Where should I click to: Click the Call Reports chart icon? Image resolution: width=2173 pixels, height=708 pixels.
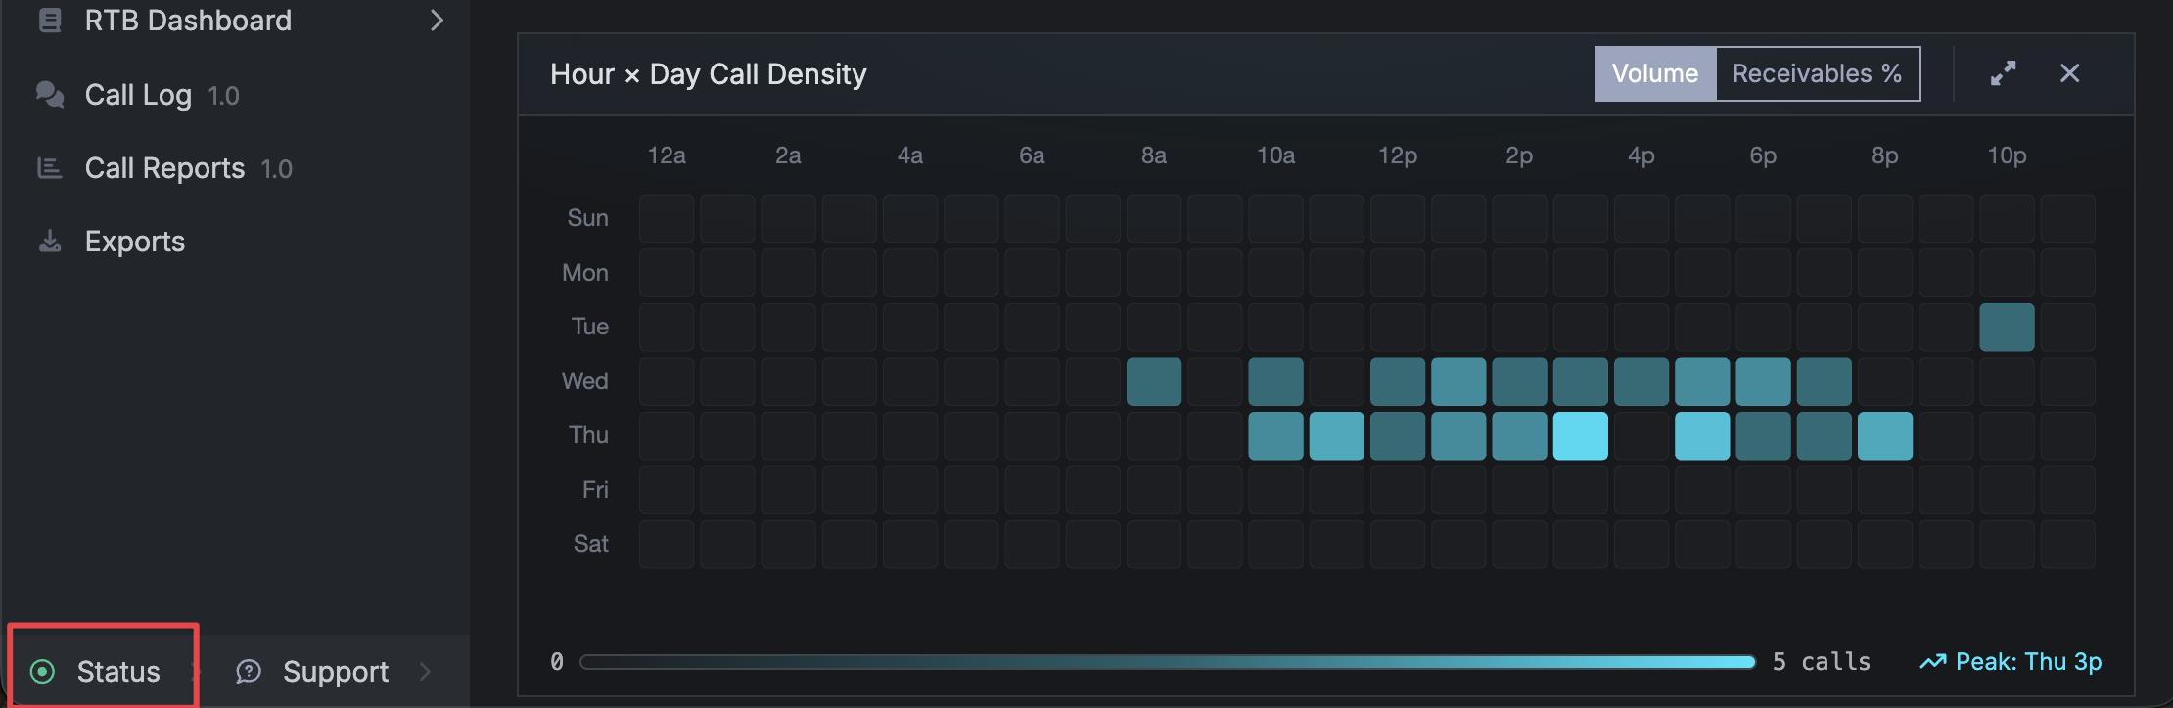tap(50, 168)
